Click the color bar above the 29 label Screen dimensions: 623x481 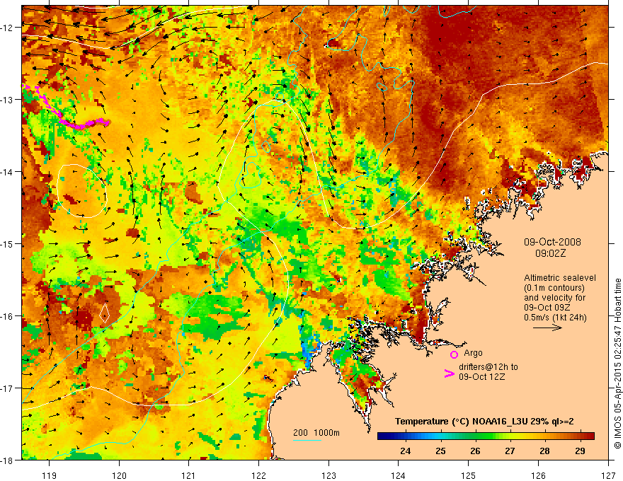580,436
